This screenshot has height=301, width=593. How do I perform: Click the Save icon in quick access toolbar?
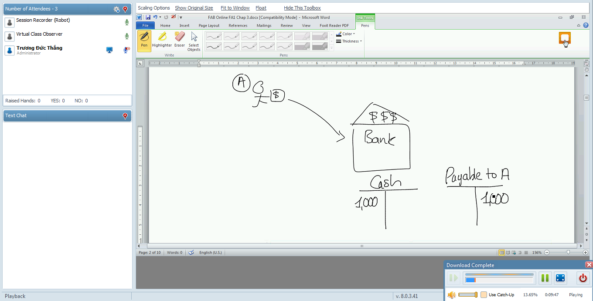pyautogui.click(x=148, y=17)
